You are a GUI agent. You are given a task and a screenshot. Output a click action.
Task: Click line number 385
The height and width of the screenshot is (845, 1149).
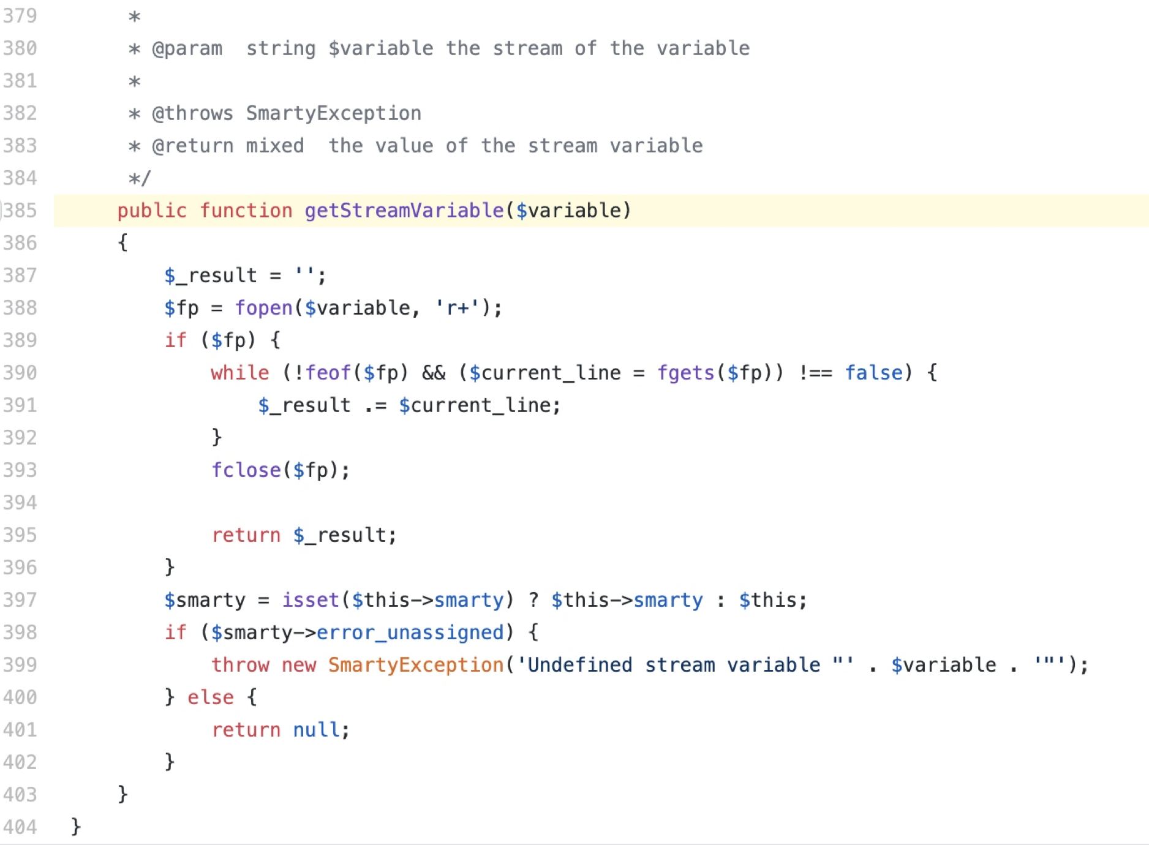pos(20,211)
